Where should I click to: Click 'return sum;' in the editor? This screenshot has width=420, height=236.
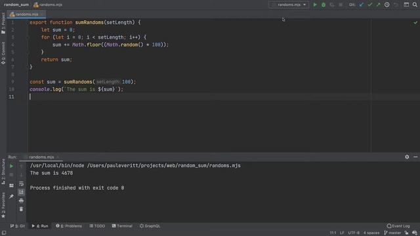(56, 60)
